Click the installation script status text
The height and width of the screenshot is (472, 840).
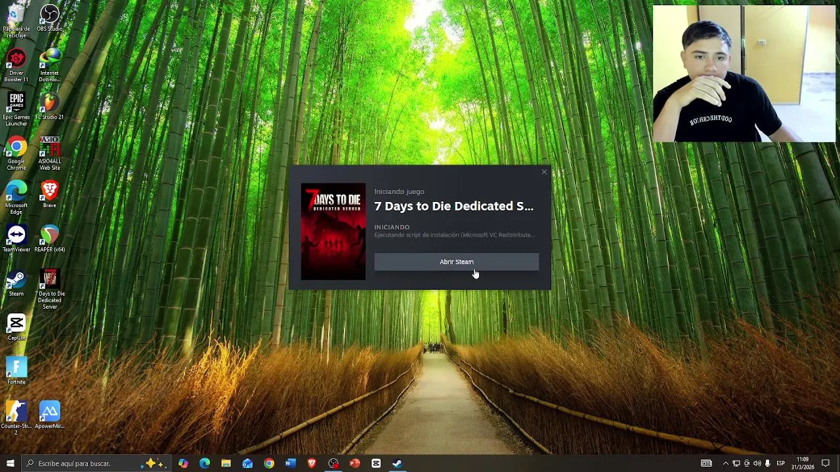pyautogui.click(x=454, y=235)
